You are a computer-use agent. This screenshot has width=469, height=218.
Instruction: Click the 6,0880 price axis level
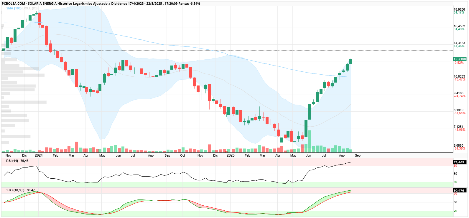(459, 145)
